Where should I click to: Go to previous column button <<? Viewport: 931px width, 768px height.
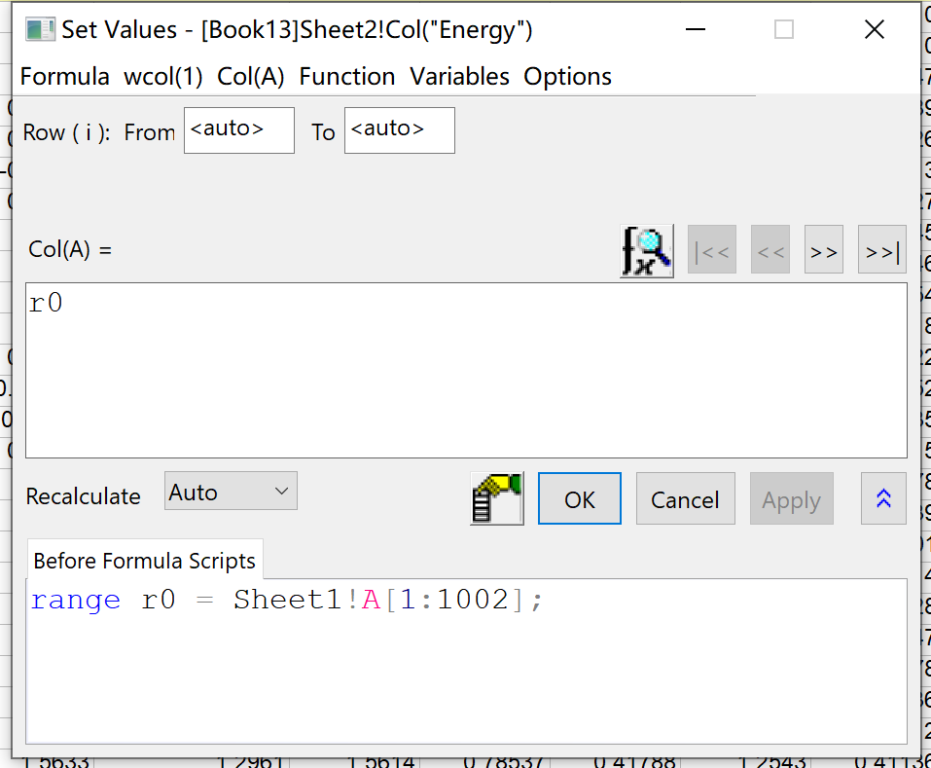(770, 249)
